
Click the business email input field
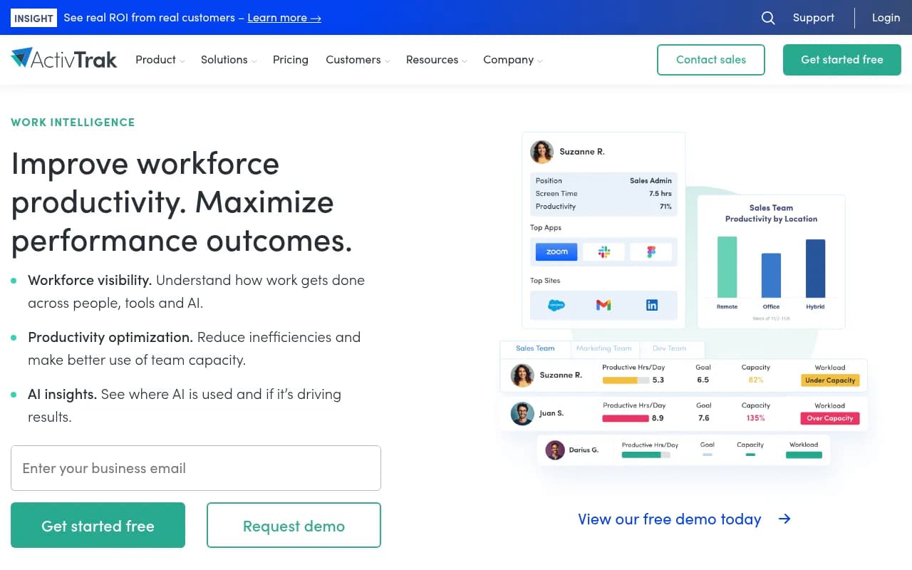point(196,468)
